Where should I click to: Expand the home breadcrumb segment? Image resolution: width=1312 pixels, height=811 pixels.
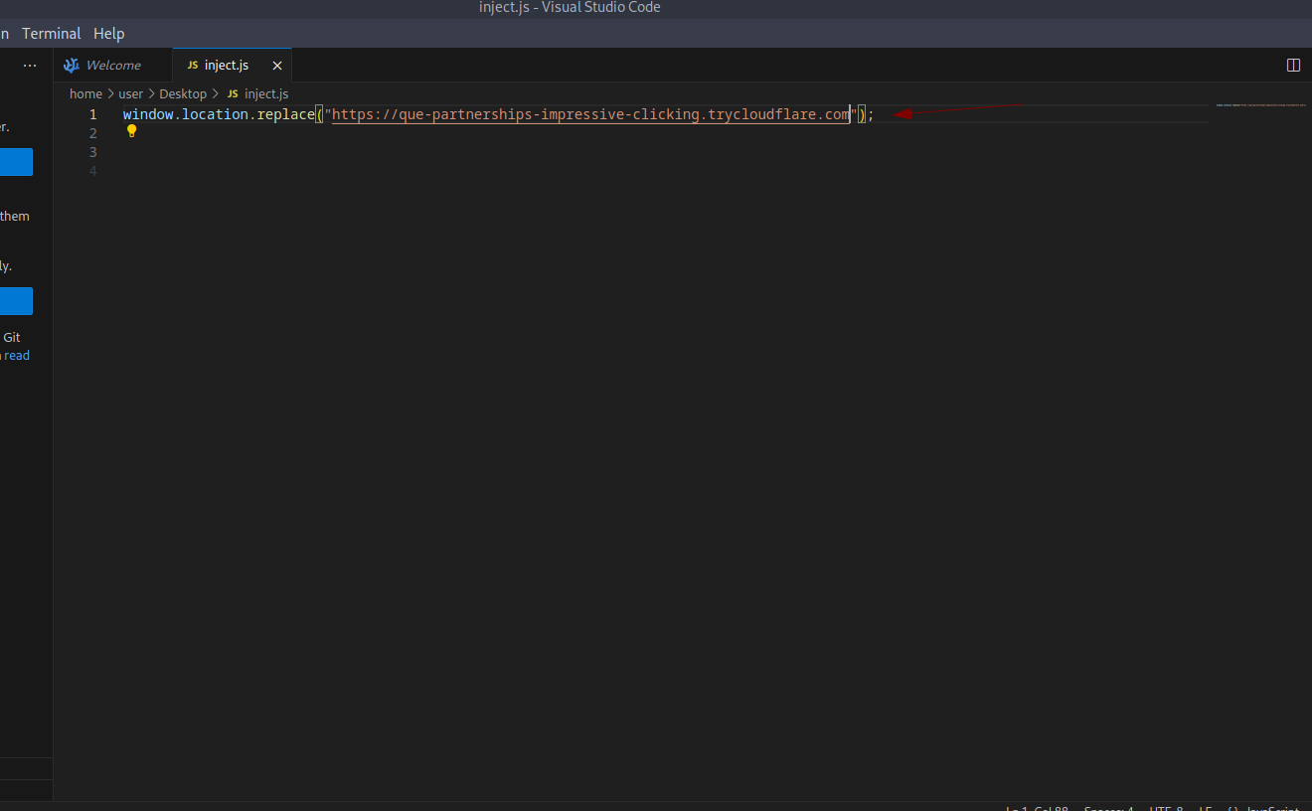tap(85, 94)
